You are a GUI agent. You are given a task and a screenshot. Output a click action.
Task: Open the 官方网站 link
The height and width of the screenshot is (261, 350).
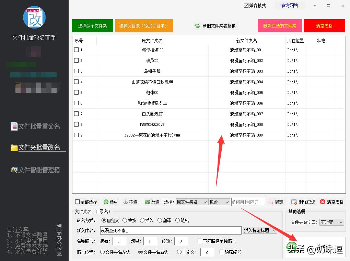pos(290,5)
